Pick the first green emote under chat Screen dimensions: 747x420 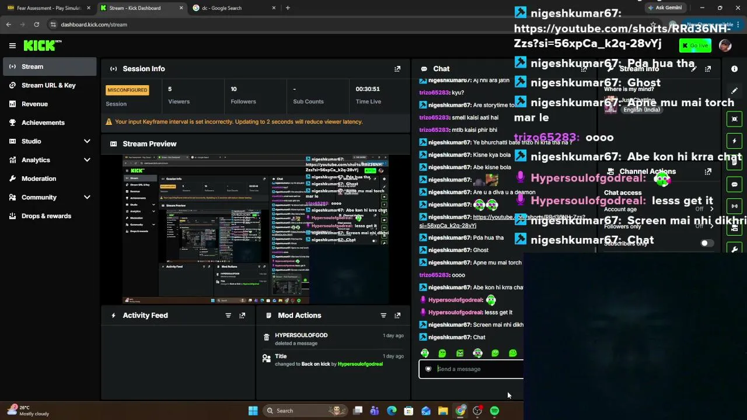click(x=425, y=353)
